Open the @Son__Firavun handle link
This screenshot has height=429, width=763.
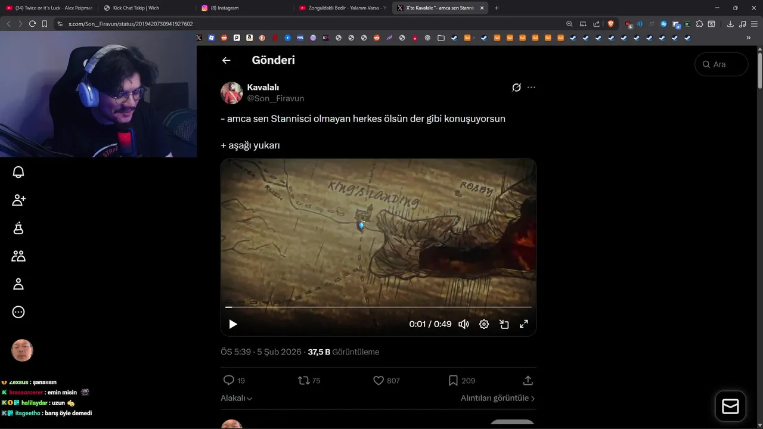click(x=275, y=98)
